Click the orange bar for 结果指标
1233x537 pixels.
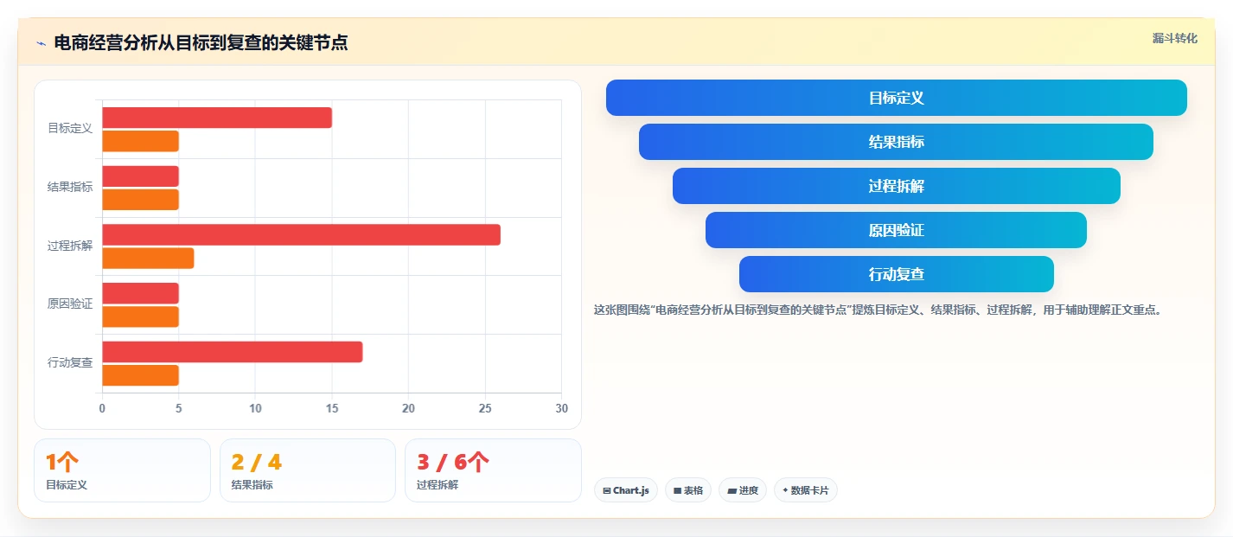tap(140, 200)
